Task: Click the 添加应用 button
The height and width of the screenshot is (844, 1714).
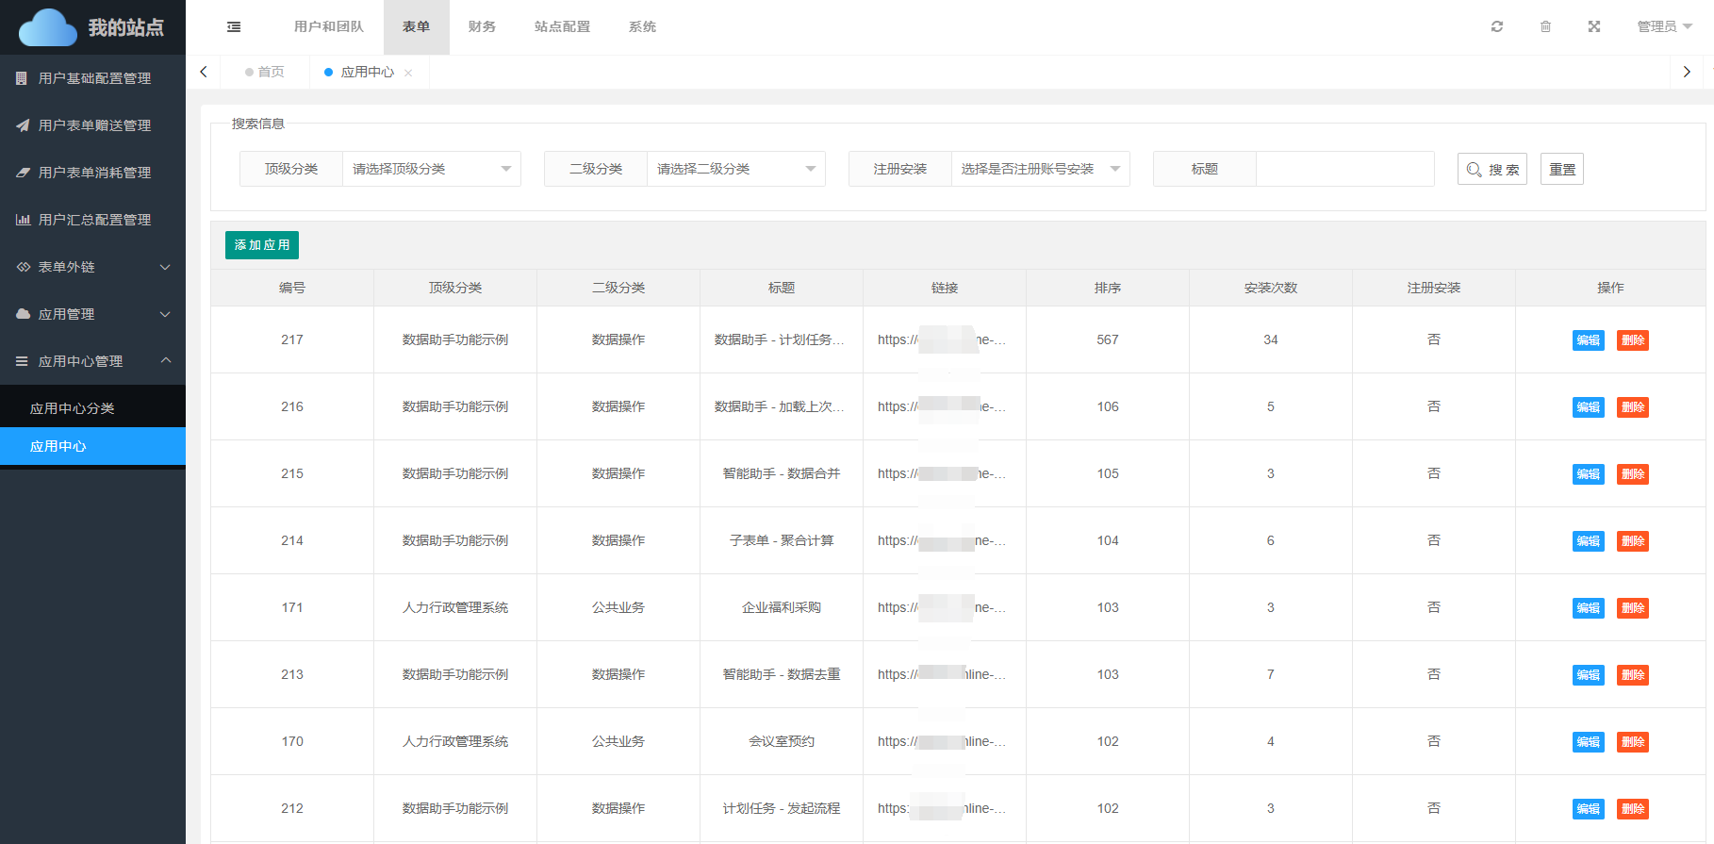Action: pyautogui.click(x=262, y=245)
